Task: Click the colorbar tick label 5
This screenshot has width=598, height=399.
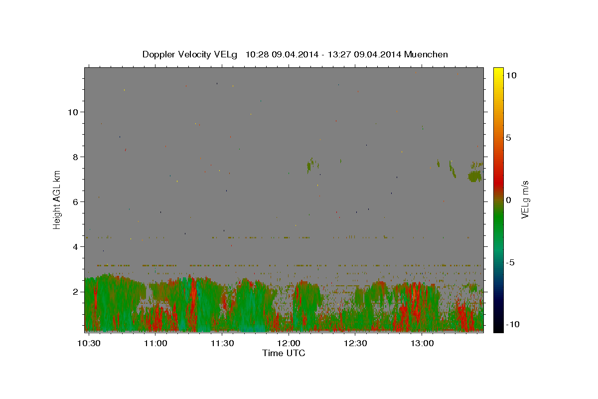Action: coord(508,138)
